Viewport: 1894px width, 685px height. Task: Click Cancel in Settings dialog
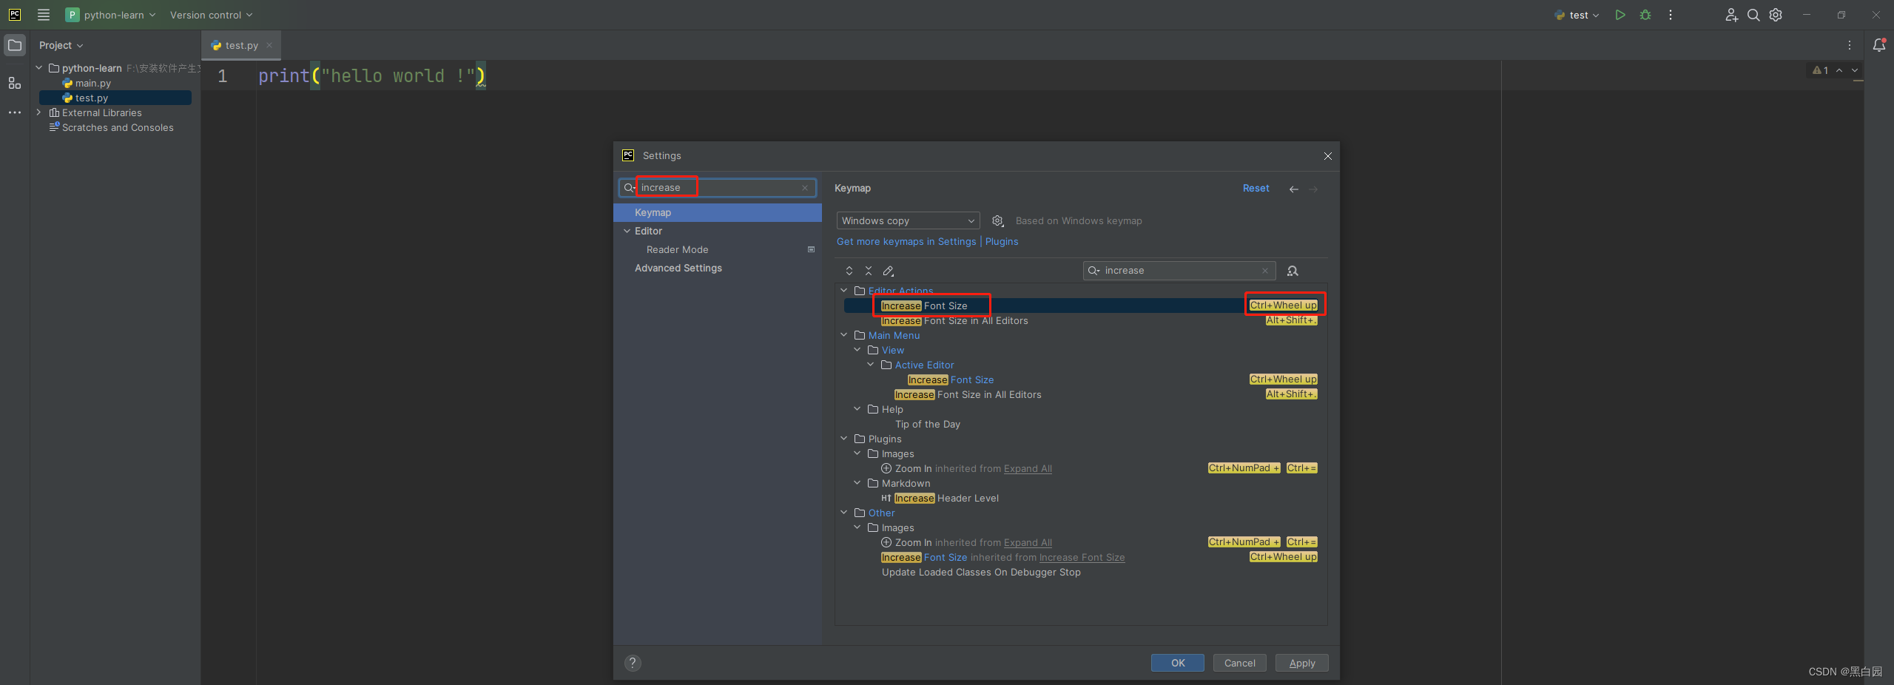(x=1240, y=663)
